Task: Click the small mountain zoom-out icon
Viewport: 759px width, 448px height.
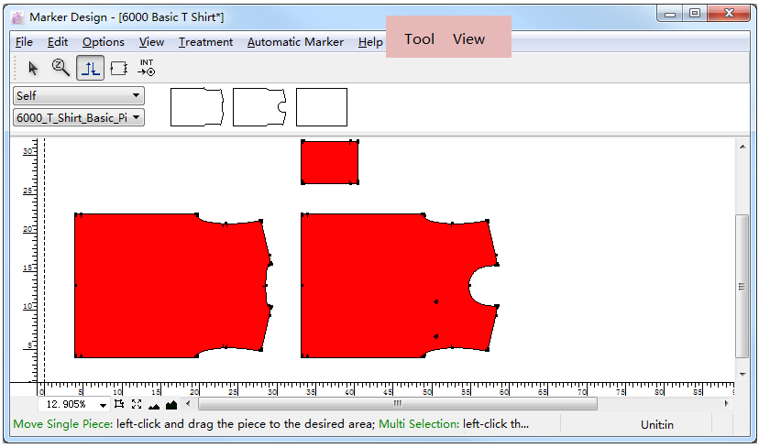Action: coord(154,405)
